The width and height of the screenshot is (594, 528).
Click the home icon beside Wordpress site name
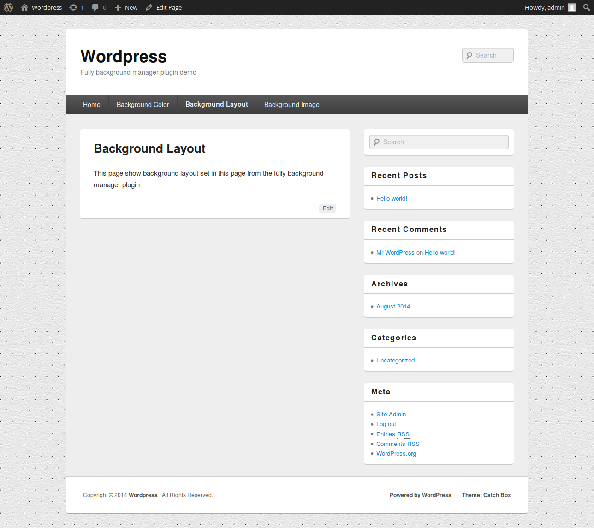pyautogui.click(x=24, y=7)
